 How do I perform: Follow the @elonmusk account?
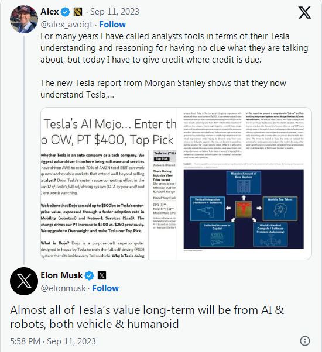105,288
